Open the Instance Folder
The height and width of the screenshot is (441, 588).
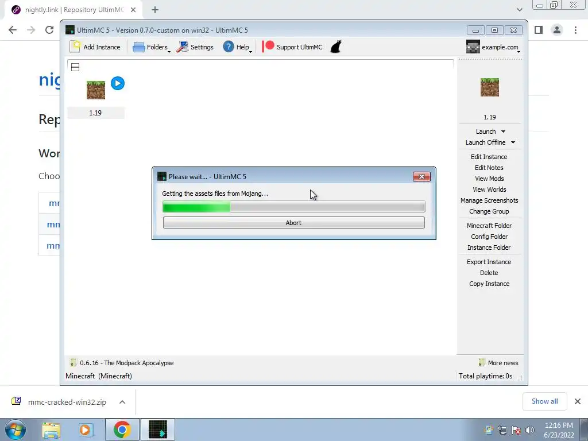point(489,247)
